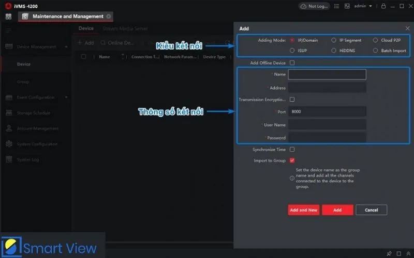Click the Address input field
414x258 pixels.
tap(327, 88)
